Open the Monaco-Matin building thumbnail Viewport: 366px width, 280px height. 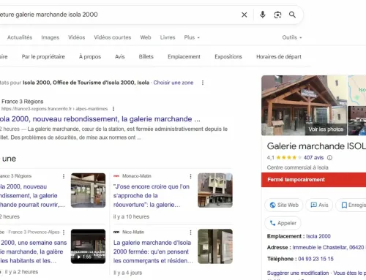(x=215, y=190)
